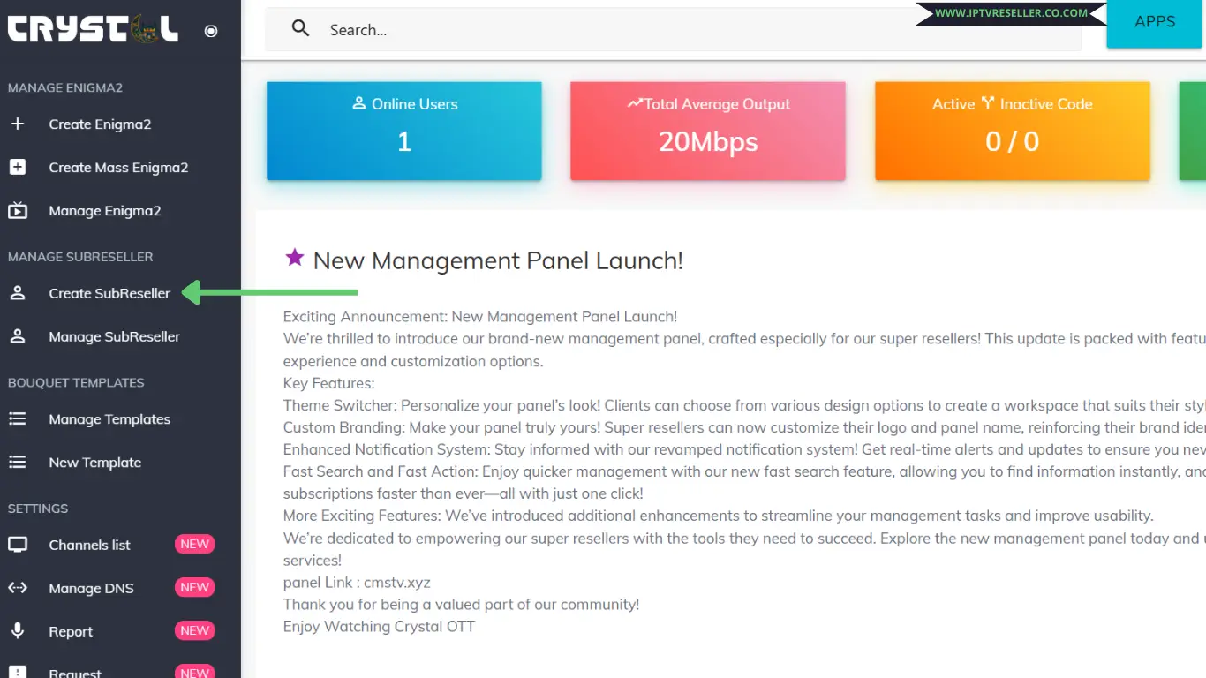
Task: Click the microphone icon beside Report
Action: [18, 631]
